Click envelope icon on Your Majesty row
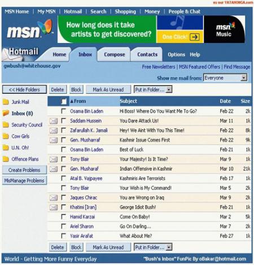The height and width of the screenshot is (265, 254). [x=54, y=159]
